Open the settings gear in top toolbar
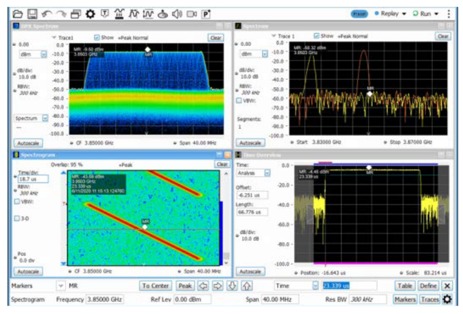This screenshot has height=314, width=463. [91, 13]
